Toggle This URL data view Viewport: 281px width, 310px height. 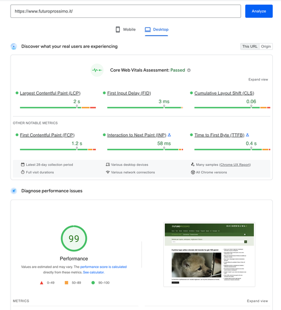click(250, 46)
